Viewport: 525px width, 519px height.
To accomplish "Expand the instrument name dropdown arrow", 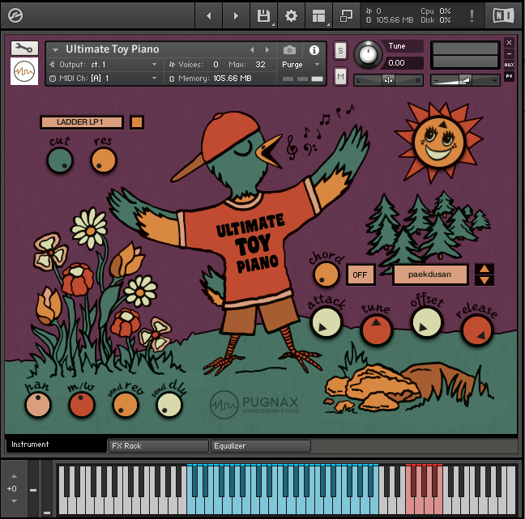I will (56, 50).
